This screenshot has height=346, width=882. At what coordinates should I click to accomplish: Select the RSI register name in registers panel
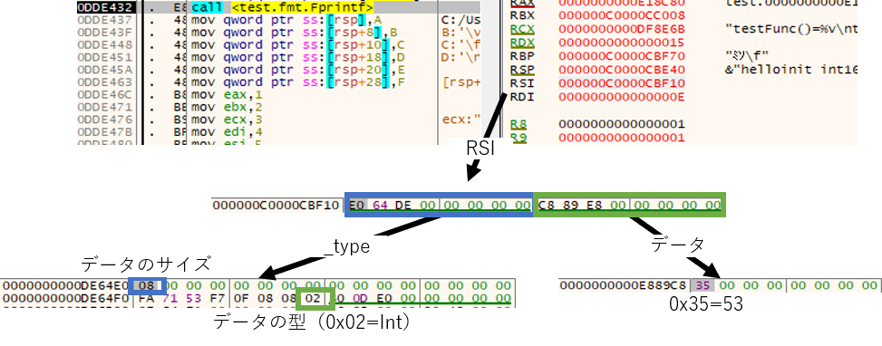[521, 83]
